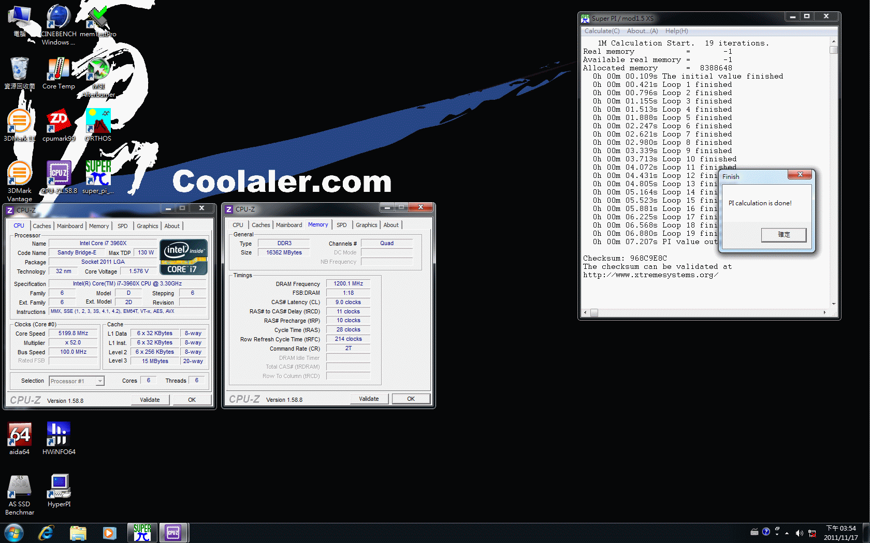This screenshot has width=870, height=543.
Task: Open the Recycle Bin desktop icon
Action: [x=20, y=73]
